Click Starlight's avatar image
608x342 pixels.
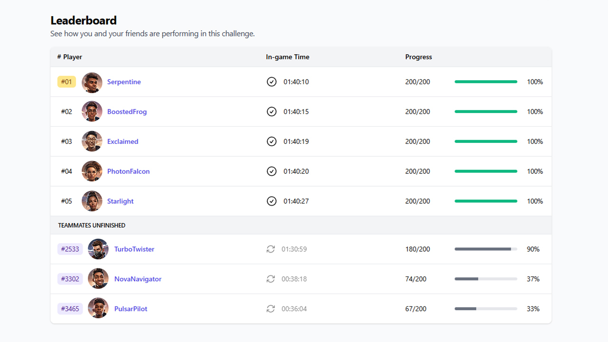(x=92, y=201)
